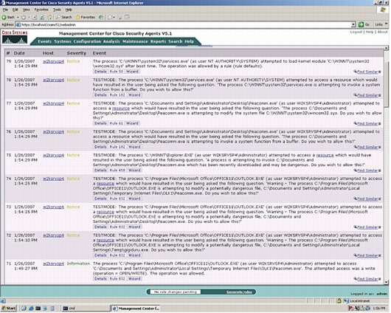Click the Date column header
391x313 pixels.
click(x=19, y=53)
